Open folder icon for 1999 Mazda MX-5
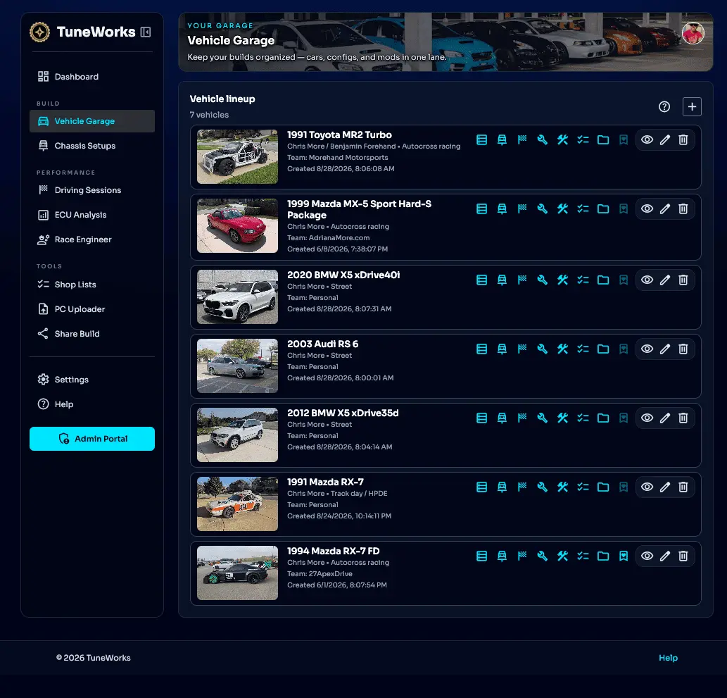Image resolution: width=727 pixels, height=698 pixels. [x=602, y=209]
